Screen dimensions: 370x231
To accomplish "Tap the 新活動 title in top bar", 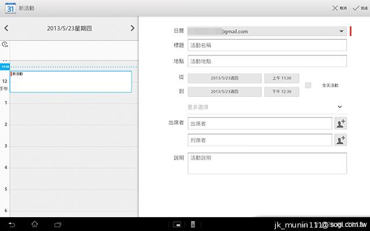I will [x=27, y=8].
